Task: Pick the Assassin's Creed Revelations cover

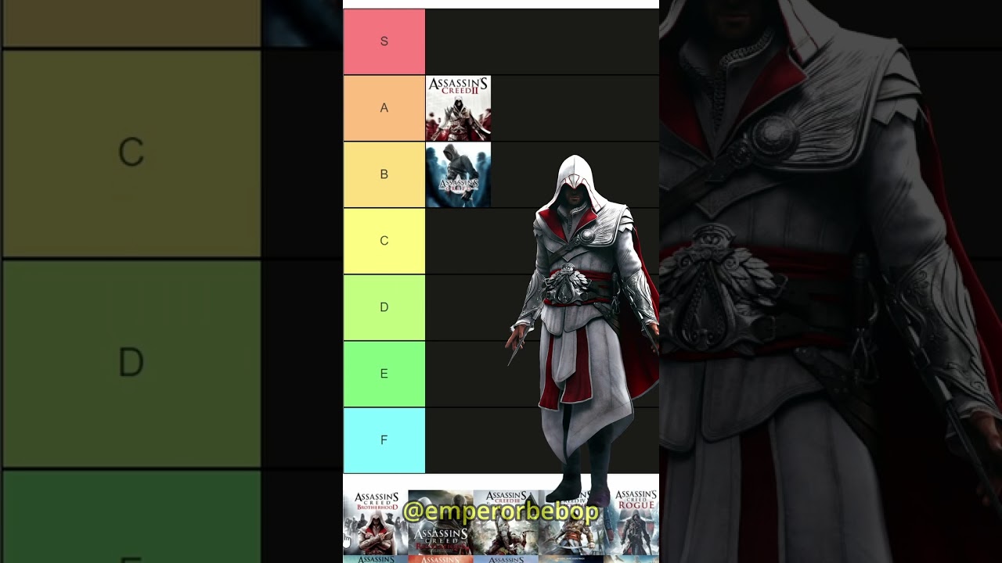Action: coord(441,522)
